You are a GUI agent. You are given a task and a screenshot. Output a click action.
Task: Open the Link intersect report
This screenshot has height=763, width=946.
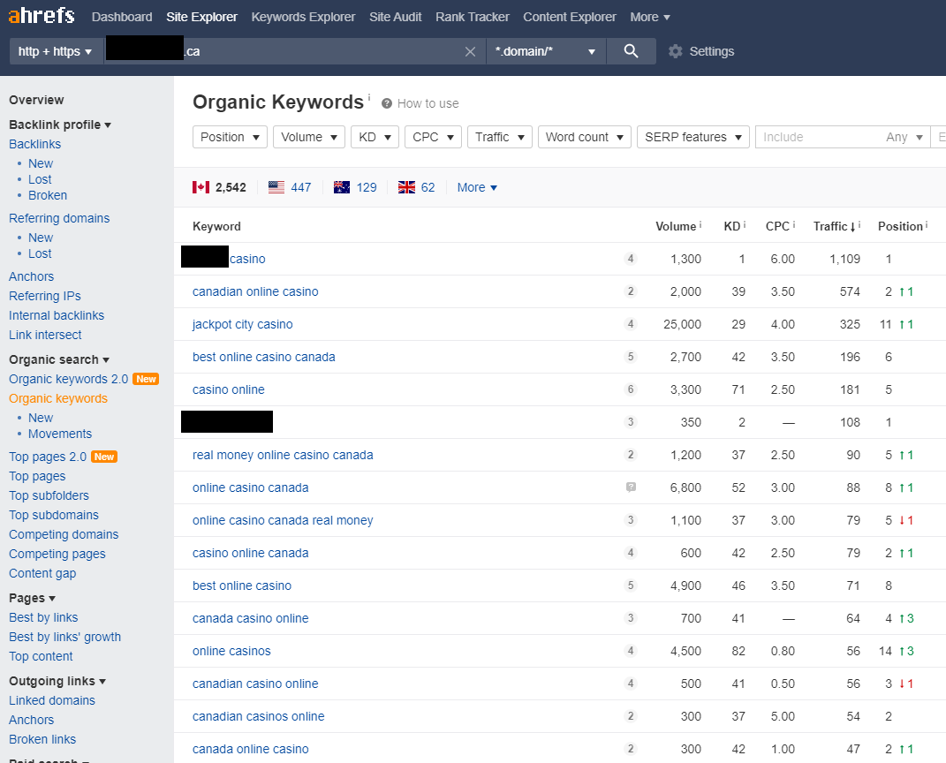click(x=45, y=335)
